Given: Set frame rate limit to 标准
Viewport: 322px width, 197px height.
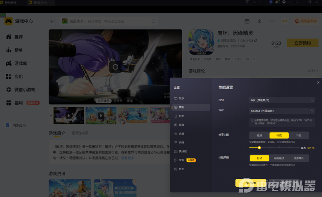Looking at the screenshot, I should click(x=259, y=135).
